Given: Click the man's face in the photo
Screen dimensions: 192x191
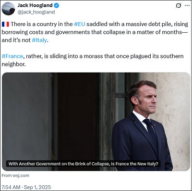Looking at the screenshot, I should coord(147,99).
